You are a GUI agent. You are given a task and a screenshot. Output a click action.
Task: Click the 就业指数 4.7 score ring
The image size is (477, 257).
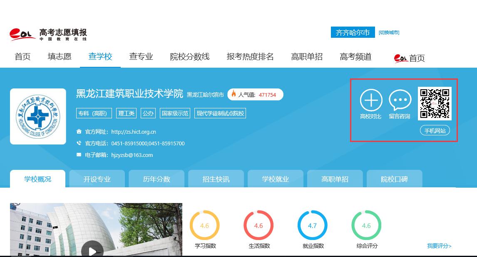[x=313, y=225]
